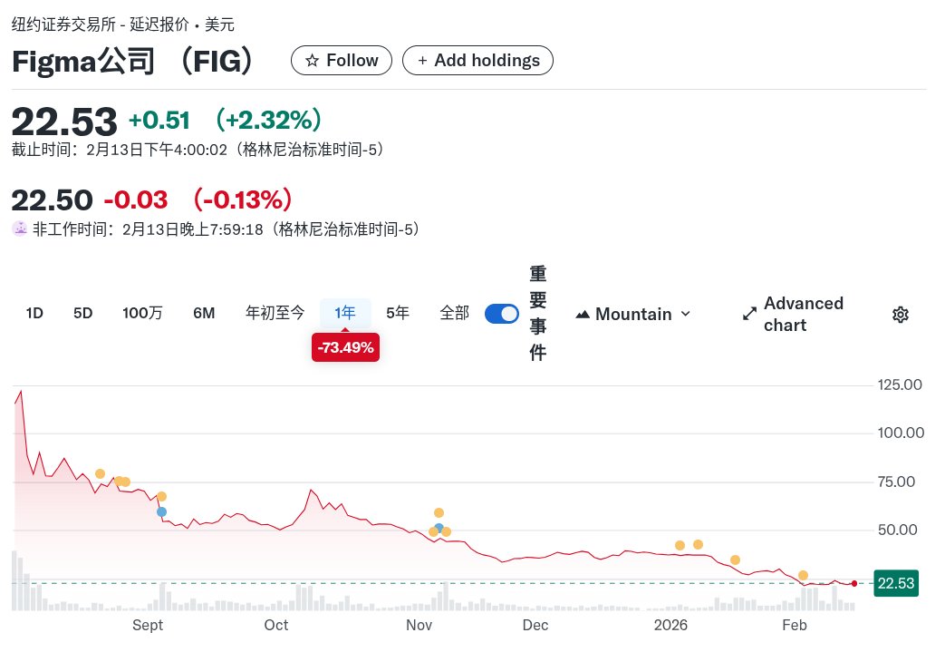Click the red current-price dot on chart
Image resolution: width=945 pixels, height=652 pixels.
(854, 583)
